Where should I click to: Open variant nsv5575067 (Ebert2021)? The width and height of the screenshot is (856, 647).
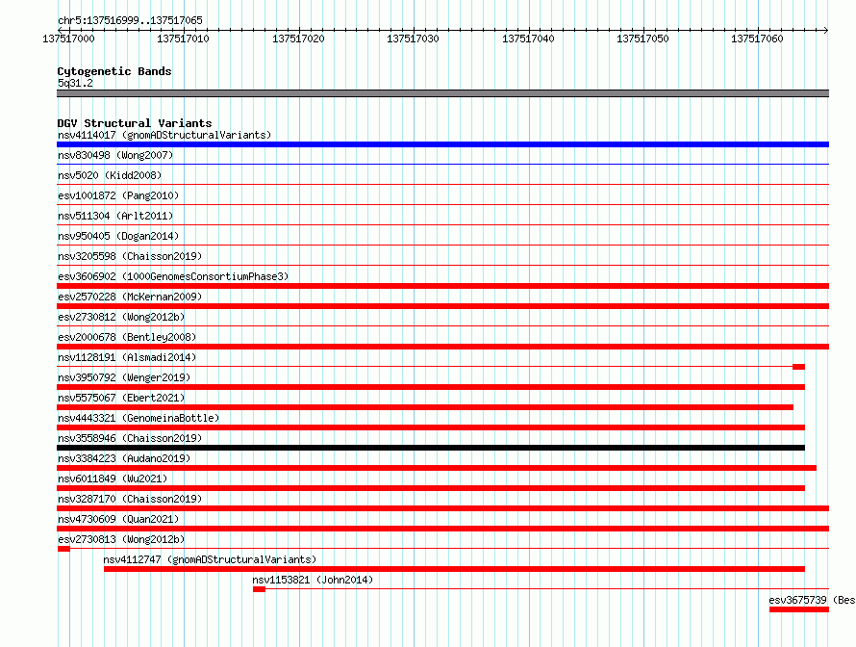tap(121, 398)
